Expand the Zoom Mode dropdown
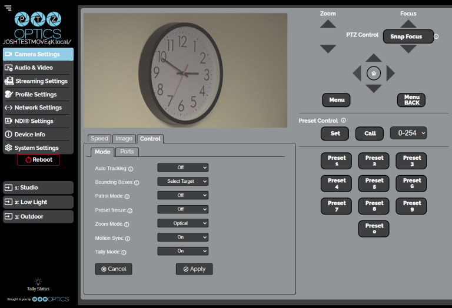452x308 pixels. pyautogui.click(x=182, y=223)
